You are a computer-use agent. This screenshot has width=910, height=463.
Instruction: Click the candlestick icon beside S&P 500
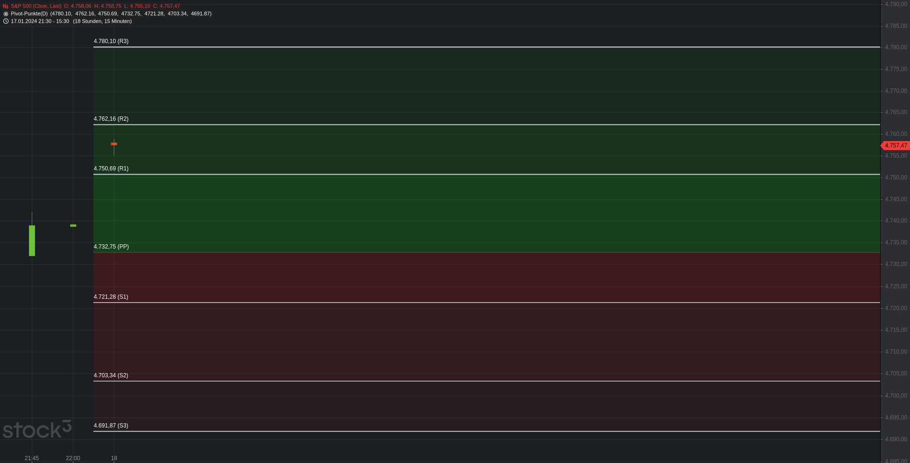6,6
